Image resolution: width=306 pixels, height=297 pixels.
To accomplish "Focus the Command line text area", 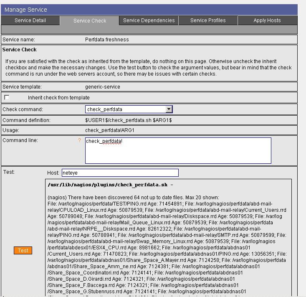I will (x=178, y=151).
